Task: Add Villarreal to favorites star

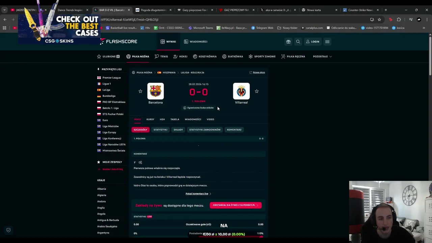Action: [257, 91]
